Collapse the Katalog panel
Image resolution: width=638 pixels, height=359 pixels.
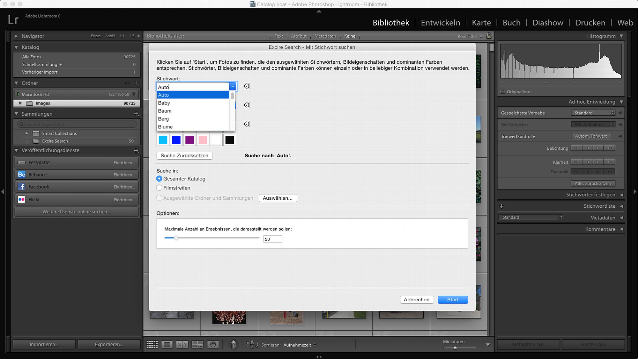coord(16,47)
